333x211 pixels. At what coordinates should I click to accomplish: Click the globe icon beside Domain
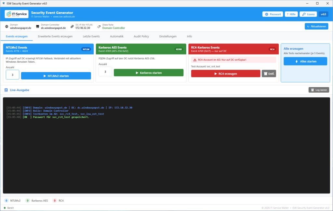point(7,27)
